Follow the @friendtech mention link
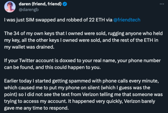This screenshot has height=113, width=168. pos(127,20)
